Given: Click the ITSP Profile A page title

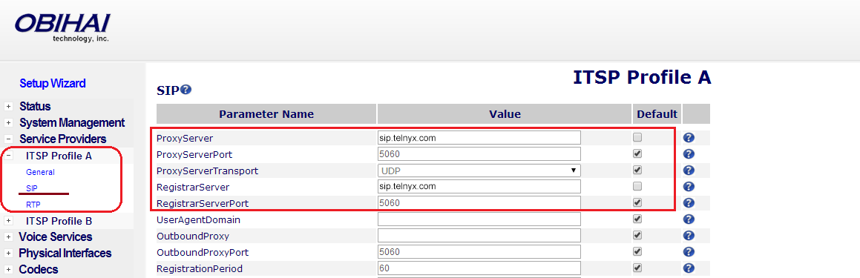Looking at the screenshot, I should [x=643, y=77].
